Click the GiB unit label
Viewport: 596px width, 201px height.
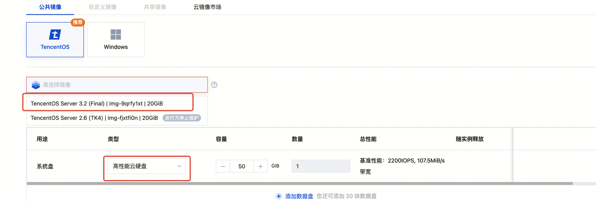pos(275,166)
